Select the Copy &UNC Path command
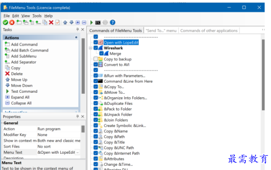The image size is (271, 170). pyautogui.click(x=119, y=148)
